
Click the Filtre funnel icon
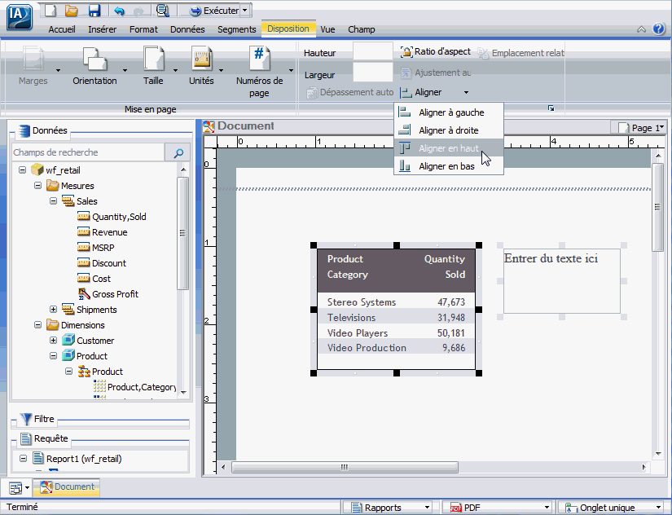click(x=26, y=419)
